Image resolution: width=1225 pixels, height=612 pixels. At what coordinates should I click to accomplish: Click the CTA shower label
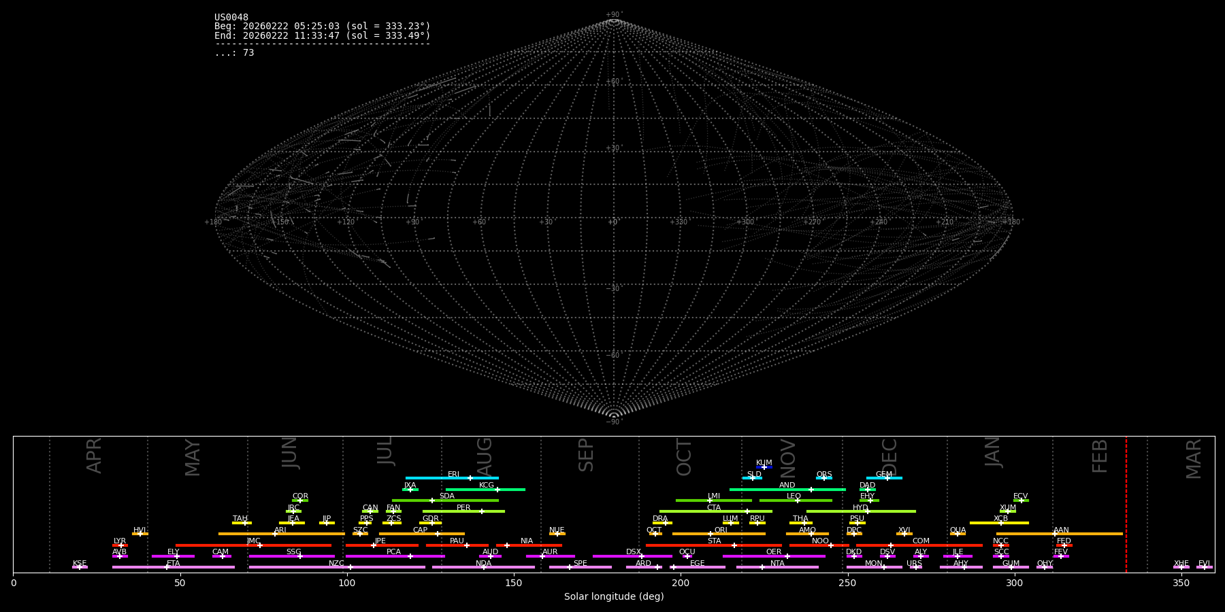714,508
